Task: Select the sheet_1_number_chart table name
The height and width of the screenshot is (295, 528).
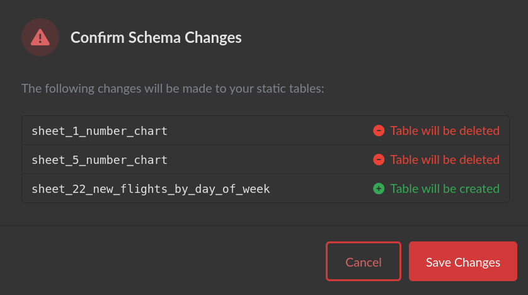Action: coord(100,131)
